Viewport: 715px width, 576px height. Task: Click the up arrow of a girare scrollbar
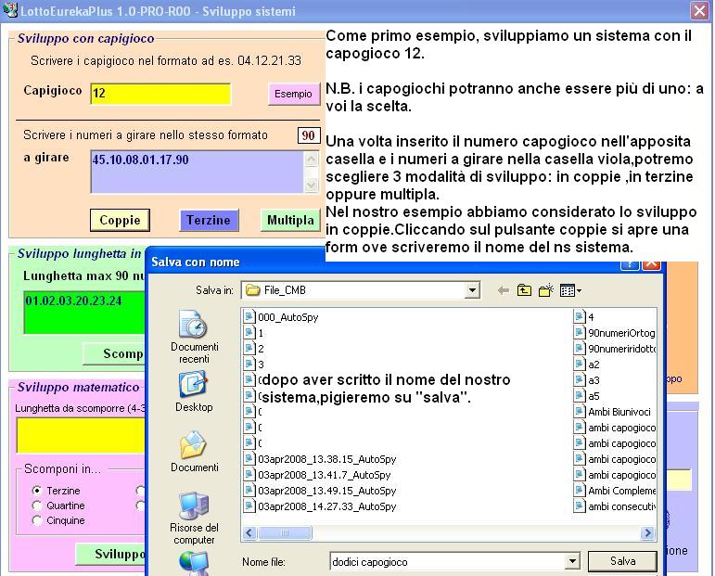312,159
